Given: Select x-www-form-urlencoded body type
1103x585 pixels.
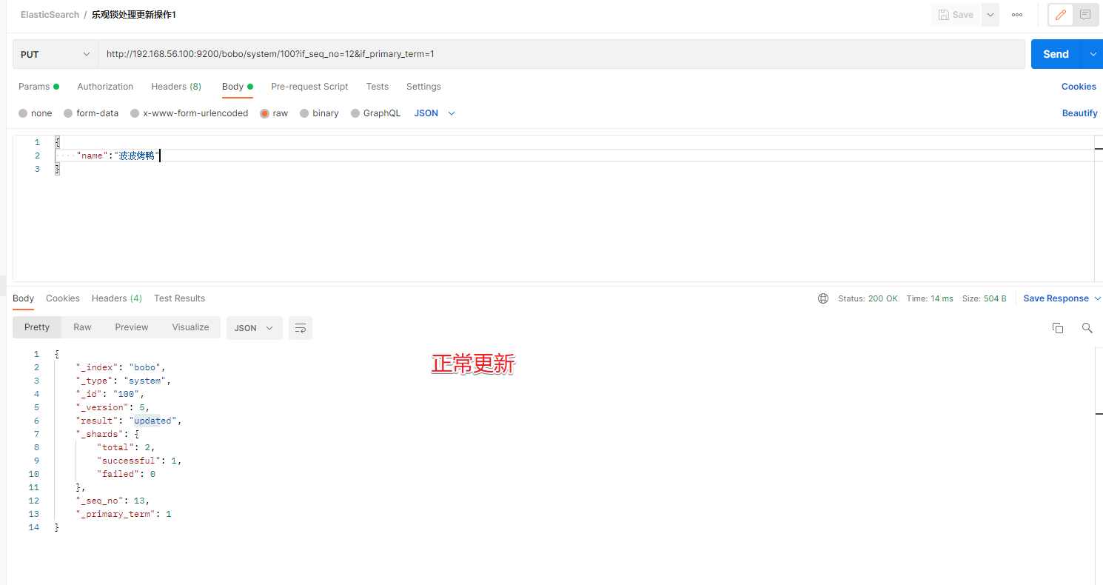Looking at the screenshot, I should click(x=189, y=113).
